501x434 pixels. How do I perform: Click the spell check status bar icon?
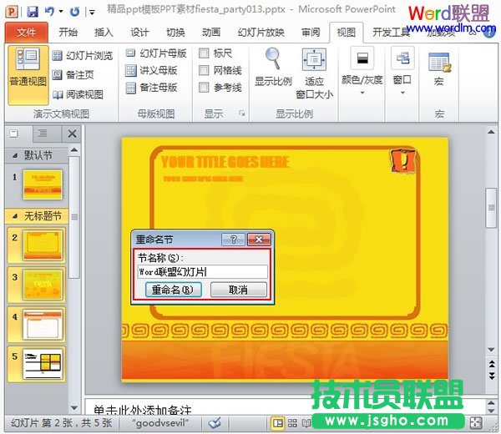point(215,423)
